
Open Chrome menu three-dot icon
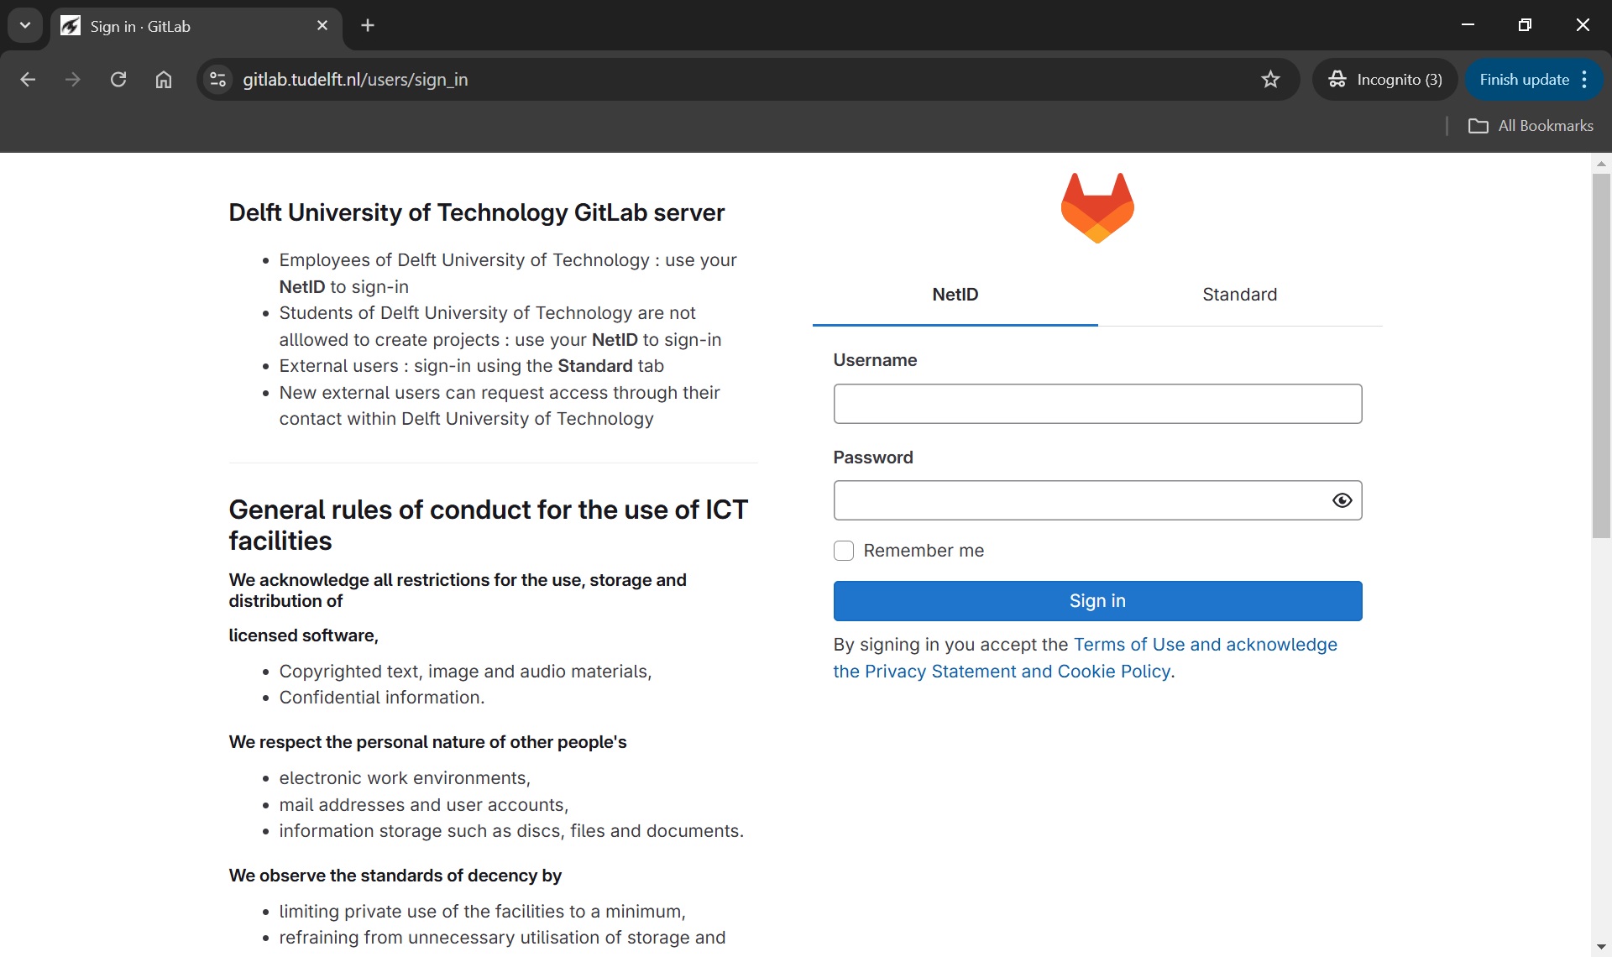click(1584, 80)
